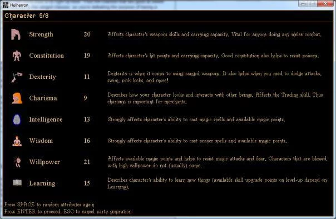Select the Dexterity attribute label
This screenshot has width=336, height=219.
coord(42,77)
